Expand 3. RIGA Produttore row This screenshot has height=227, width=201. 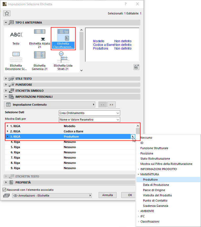[x=8, y=137]
